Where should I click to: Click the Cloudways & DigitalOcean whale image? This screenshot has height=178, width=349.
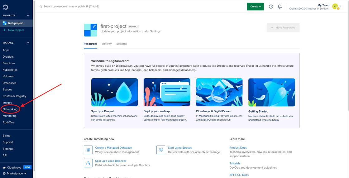pos(219,92)
